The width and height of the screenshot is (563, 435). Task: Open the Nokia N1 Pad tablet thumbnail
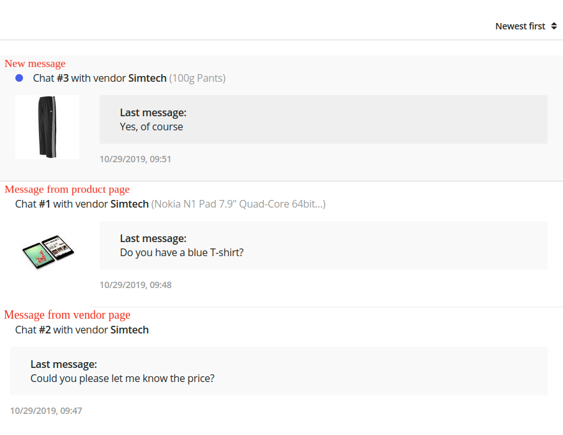[48, 252]
